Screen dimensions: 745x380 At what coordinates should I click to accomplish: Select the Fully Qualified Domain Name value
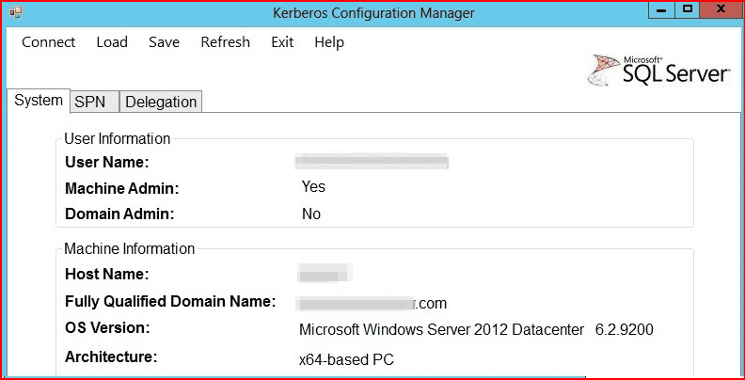click(x=372, y=303)
